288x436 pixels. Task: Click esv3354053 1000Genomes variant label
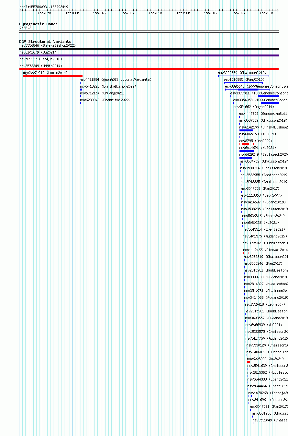[260, 100]
